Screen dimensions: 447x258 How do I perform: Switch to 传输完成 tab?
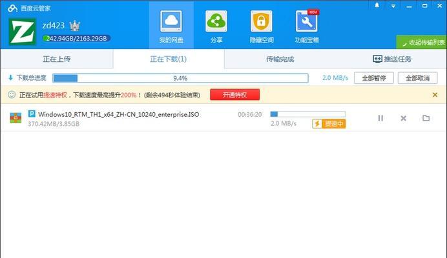click(280, 59)
